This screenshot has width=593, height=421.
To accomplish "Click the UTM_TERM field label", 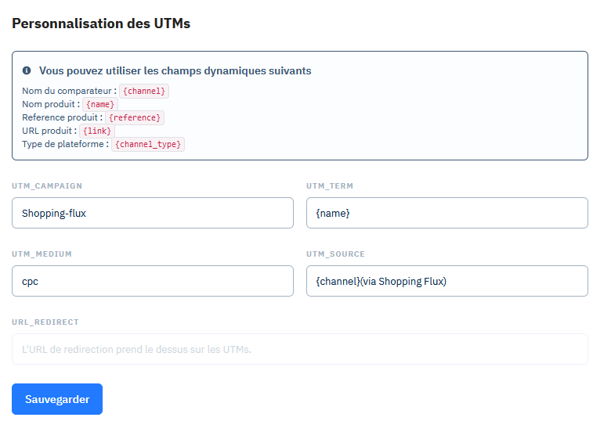I will (x=330, y=186).
